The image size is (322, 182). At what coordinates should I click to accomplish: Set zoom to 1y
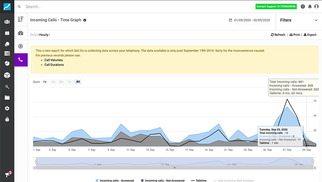pyautogui.click(x=69, y=82)
